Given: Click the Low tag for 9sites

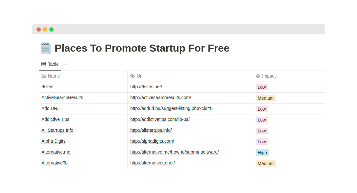Looking at the screenshot, I should [x=261, y=87].
